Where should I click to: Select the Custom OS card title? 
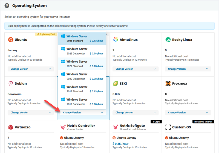point(181,127)
